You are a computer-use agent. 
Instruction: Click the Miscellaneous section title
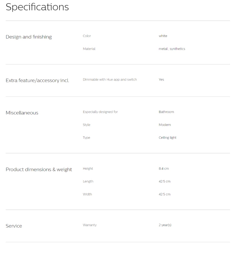tap(22, 113)
